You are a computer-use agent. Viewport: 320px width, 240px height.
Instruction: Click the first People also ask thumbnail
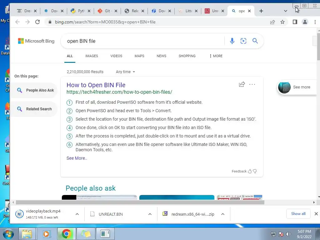pos(99,197)
